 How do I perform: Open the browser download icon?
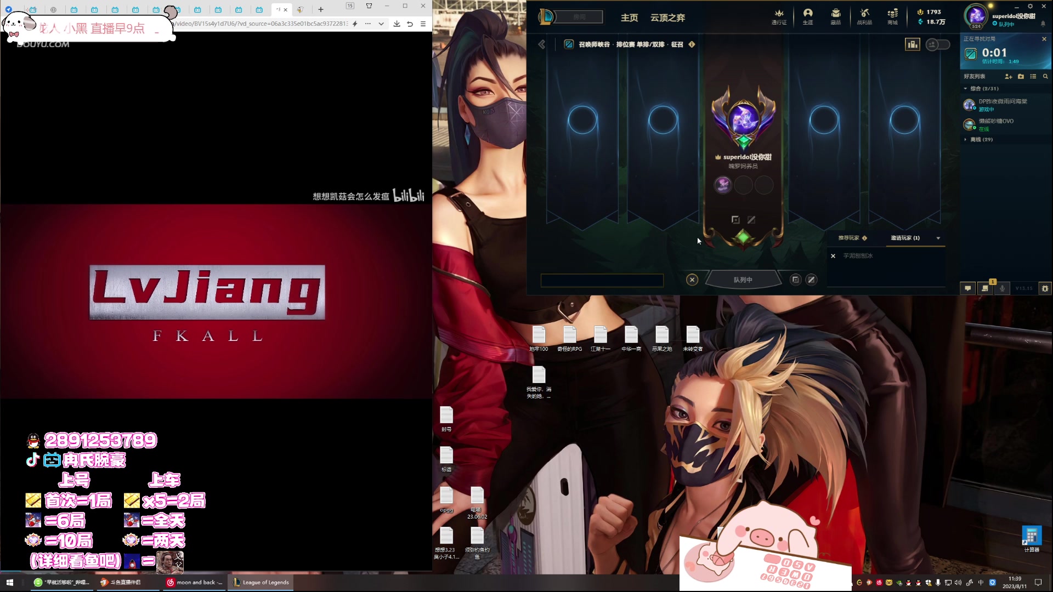[397, 24]
